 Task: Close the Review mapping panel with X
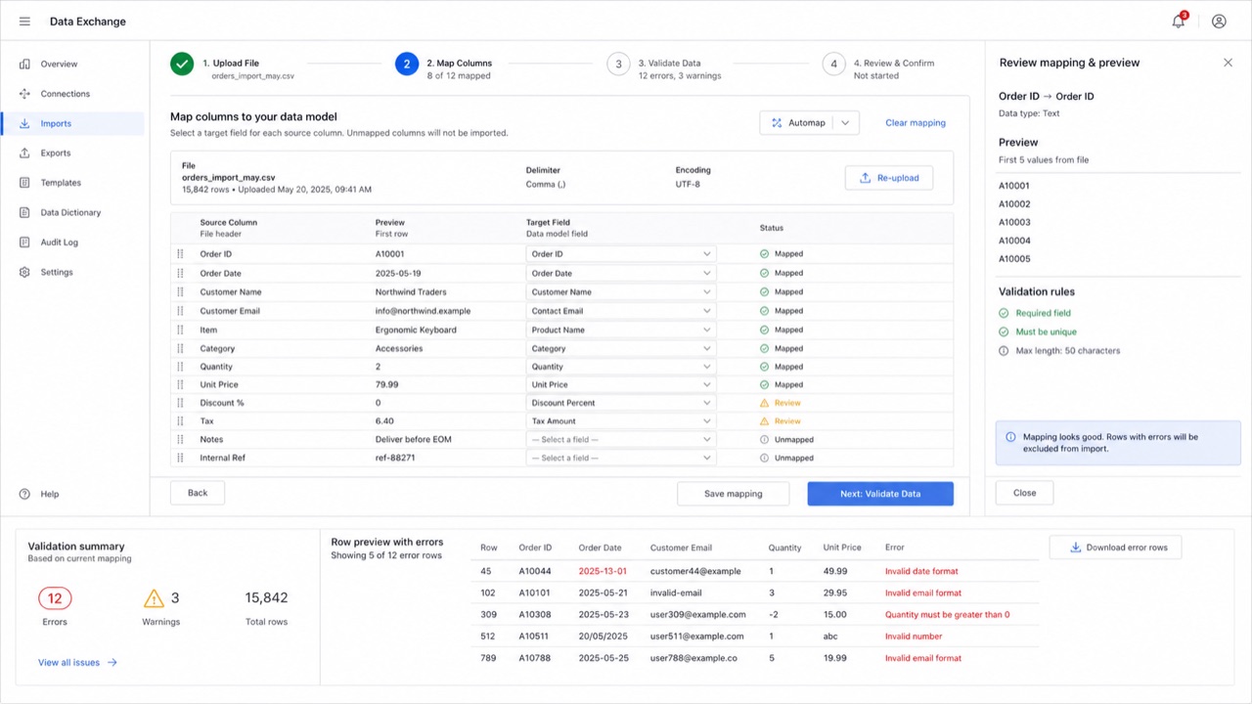click(1229, 63)
